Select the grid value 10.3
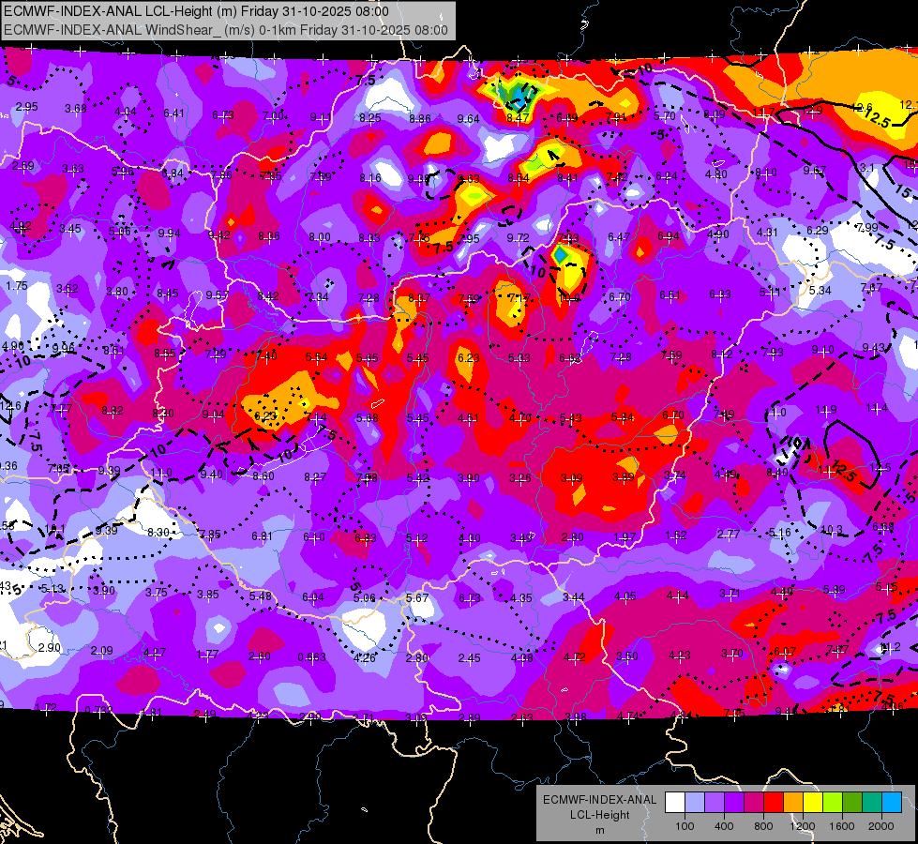 click(x=832, y=530)
